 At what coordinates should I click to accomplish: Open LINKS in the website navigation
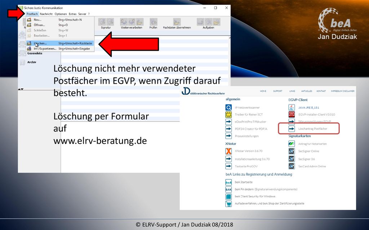pos(292,91)
